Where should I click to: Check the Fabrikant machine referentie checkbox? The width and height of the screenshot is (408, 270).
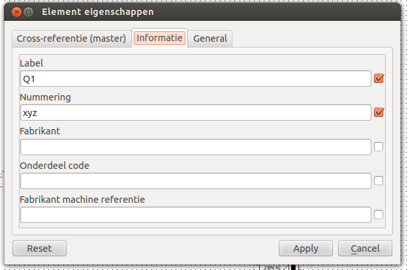pos(379,215)
